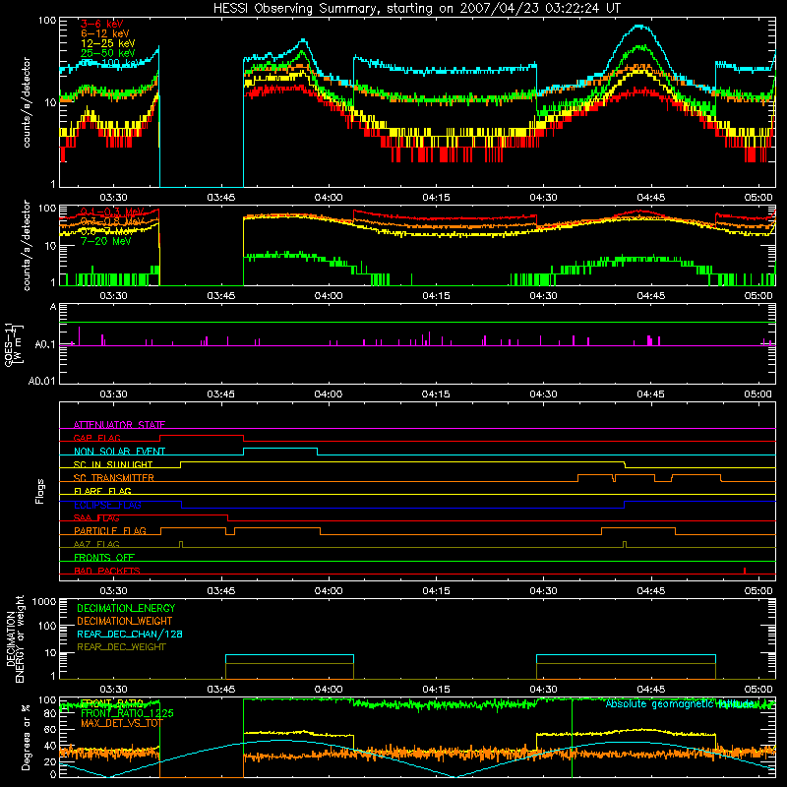Viewport: 787px width, 787px height.
Task: Select the 3-6 keV legend label
Action: tap(102, 24)
